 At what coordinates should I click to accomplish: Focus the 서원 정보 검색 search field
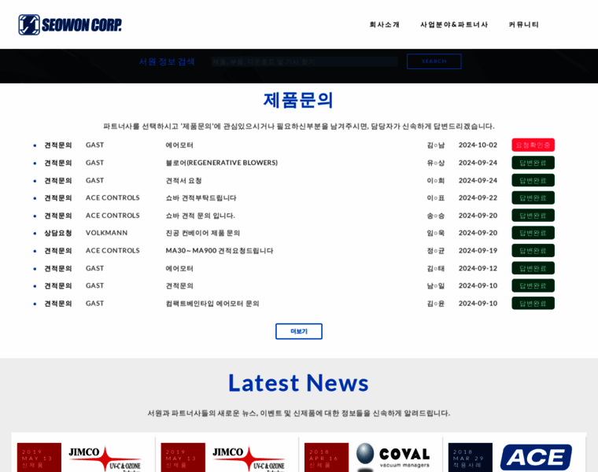pos(305,61)
